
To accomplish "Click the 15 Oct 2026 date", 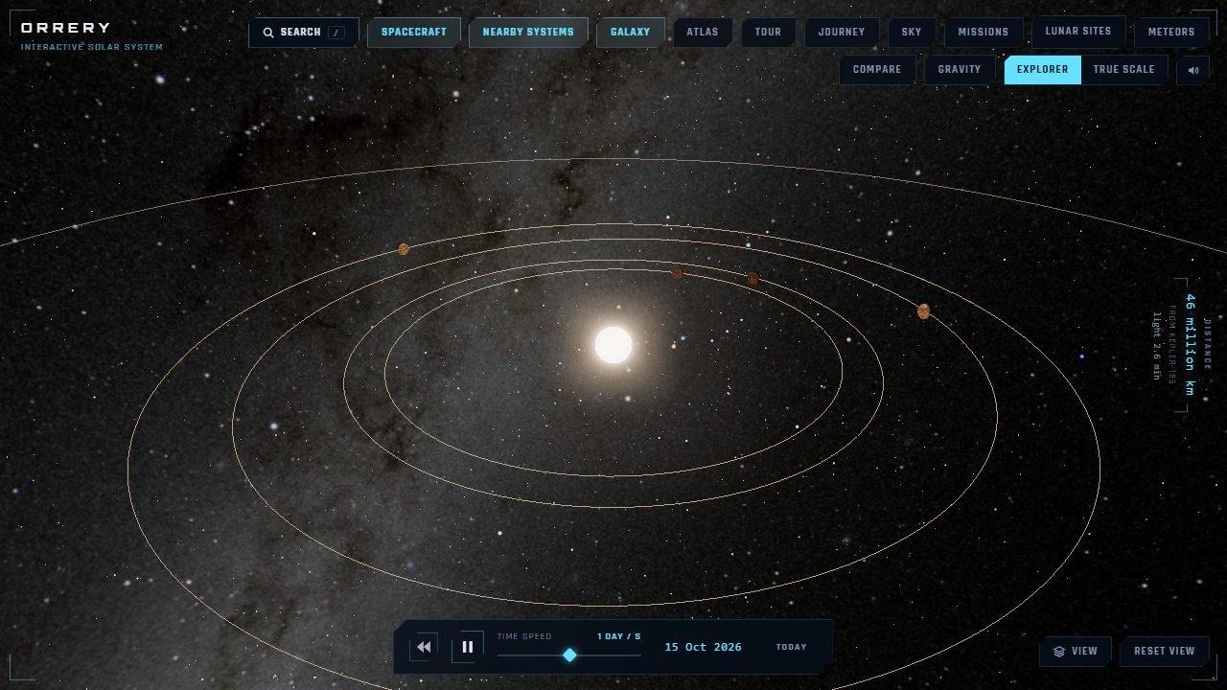I will coord(703,647).
